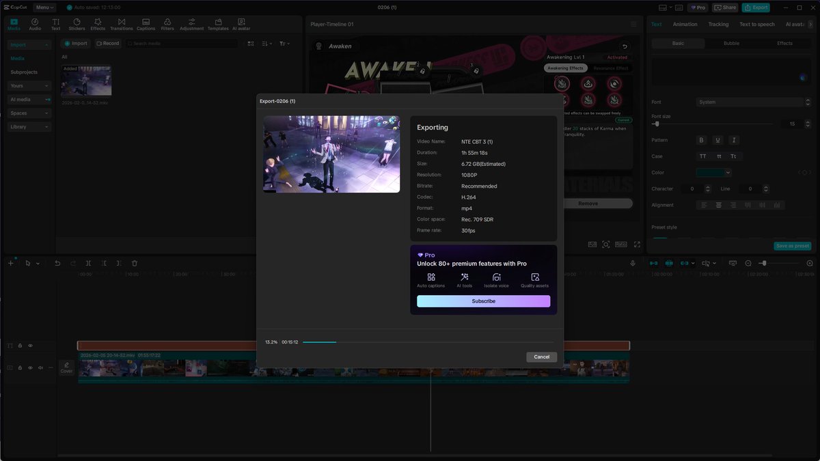
Task: Click the Cover button on timeline
Action: coord(67,367)
